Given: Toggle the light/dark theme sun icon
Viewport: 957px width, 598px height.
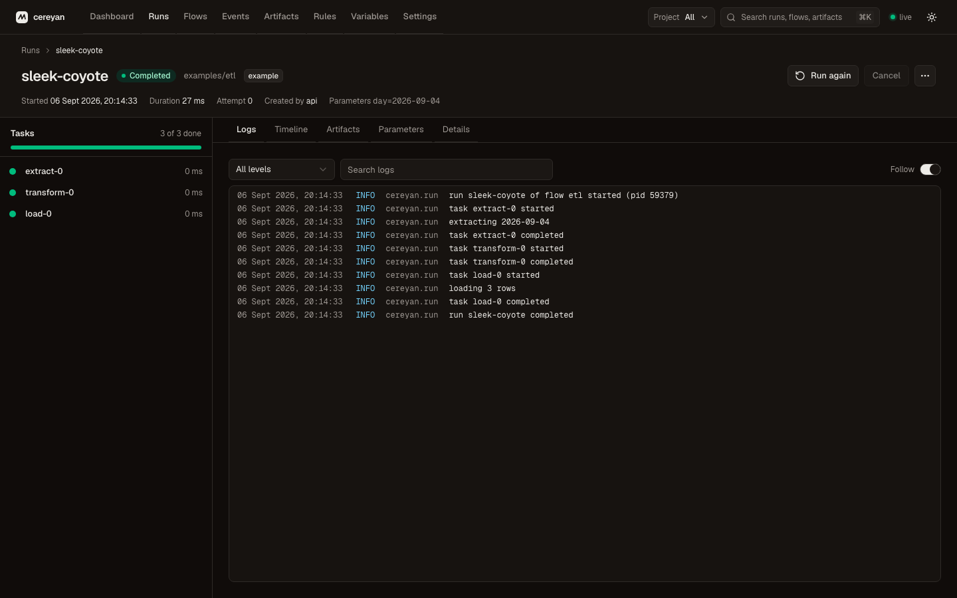Looking at the screenshot, I should coord(932,17).
